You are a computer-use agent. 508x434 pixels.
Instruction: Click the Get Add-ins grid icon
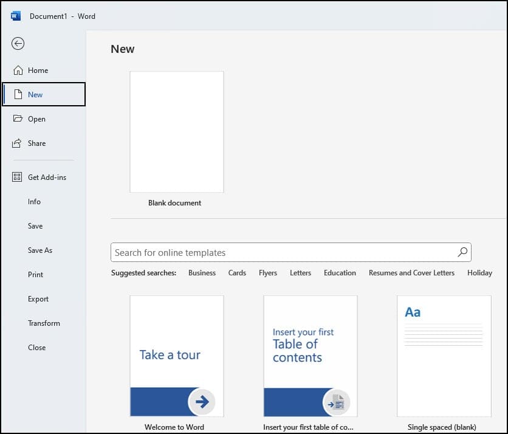pos(17,177)
